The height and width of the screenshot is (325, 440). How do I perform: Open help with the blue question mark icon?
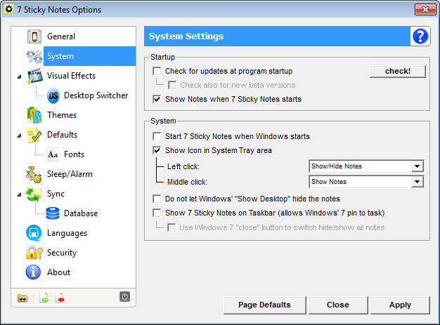tap(420, 36)
